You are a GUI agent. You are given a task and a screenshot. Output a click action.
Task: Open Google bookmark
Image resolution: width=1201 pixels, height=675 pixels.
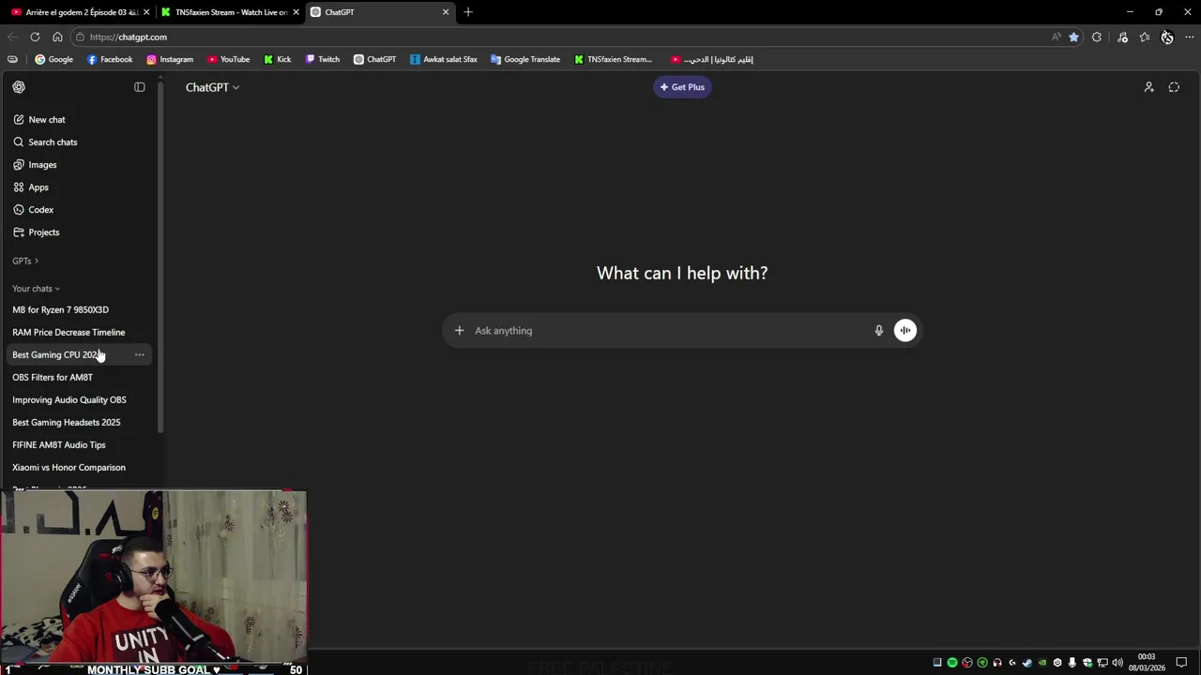point(53,59)
